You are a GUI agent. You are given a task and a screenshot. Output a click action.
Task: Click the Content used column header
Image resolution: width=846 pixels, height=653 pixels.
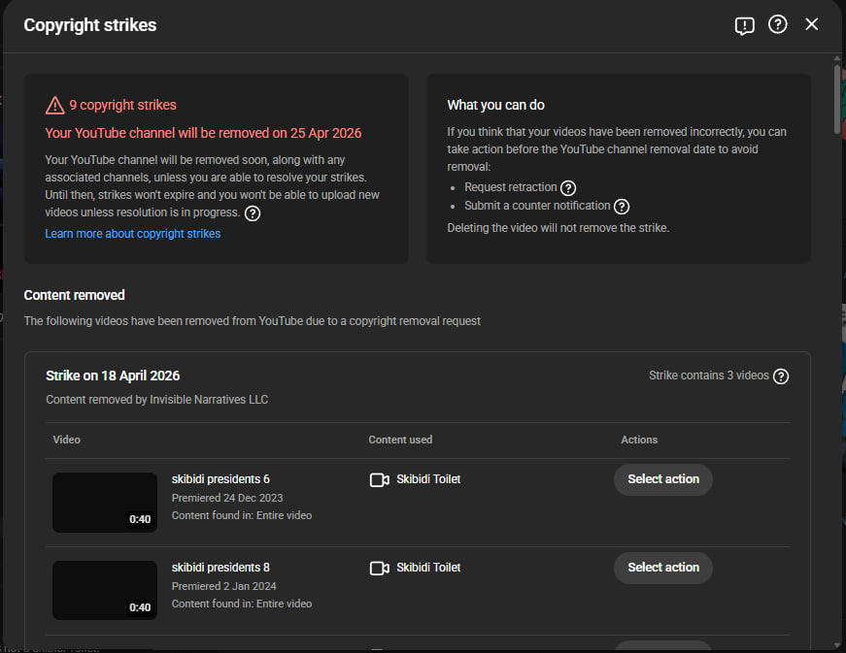pos(400,440)
